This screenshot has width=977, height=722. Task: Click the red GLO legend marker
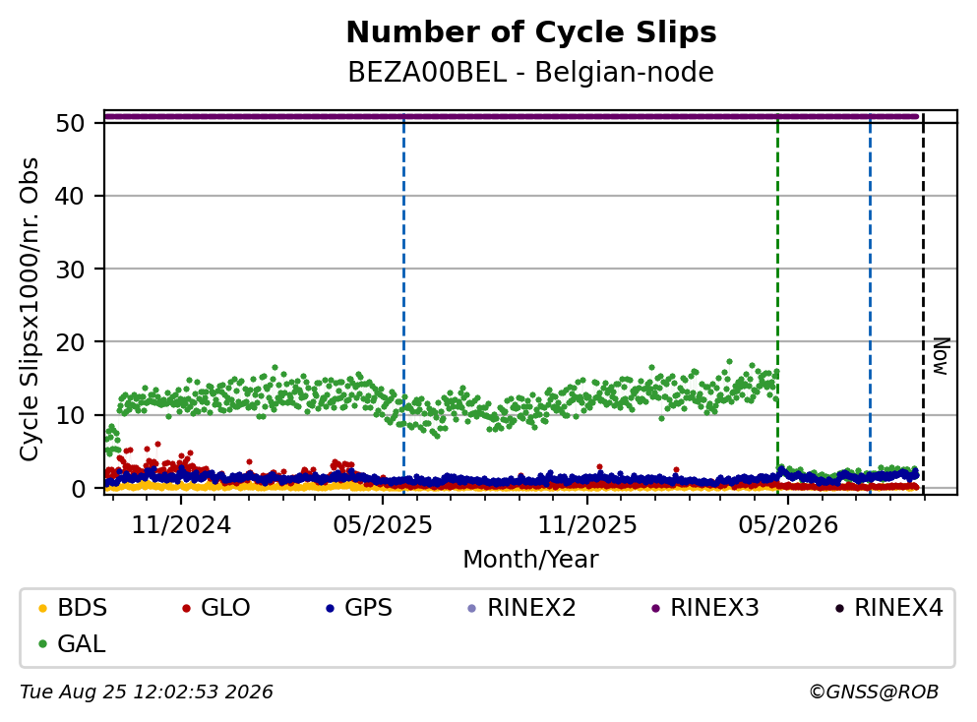click(186, 608)
